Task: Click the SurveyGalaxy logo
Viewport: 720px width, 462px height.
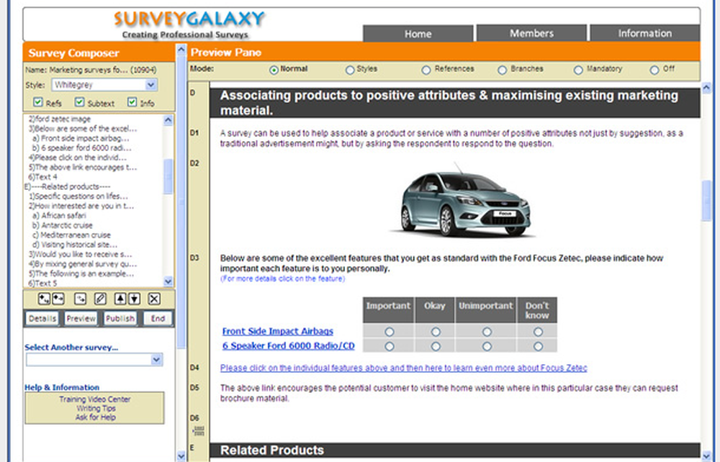Action: pos(188,24)
